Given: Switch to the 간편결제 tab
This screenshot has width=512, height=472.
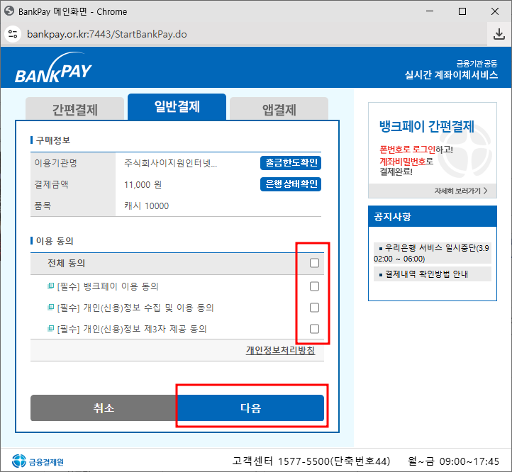Looking at the screenshot, I should click(x=74, y=110).
